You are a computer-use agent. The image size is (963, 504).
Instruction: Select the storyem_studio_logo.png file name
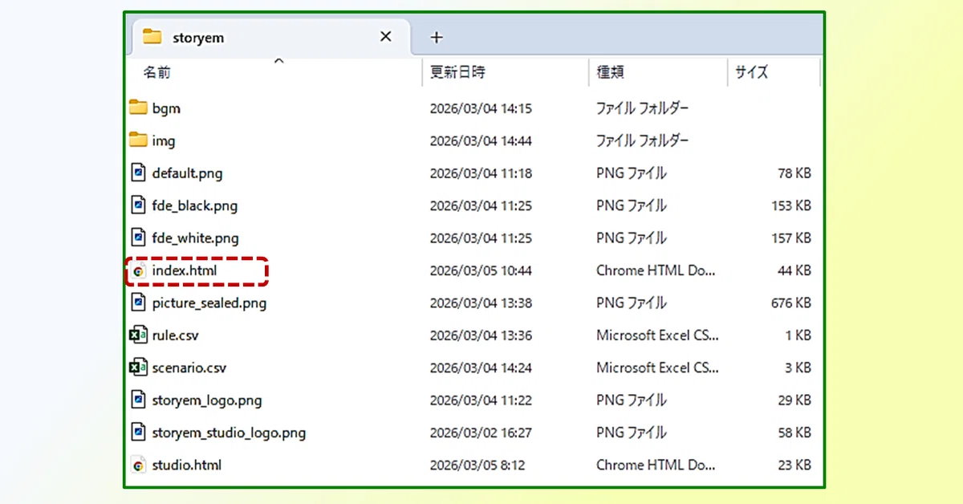[x=229, y=433]
